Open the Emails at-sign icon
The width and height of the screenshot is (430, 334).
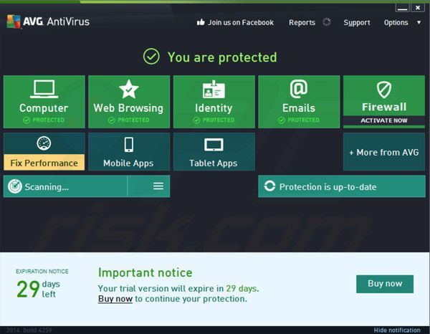click(299, 89)
